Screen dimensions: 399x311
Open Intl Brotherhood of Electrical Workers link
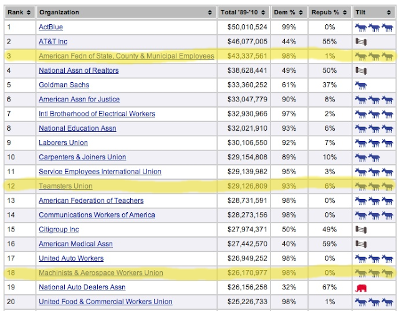(x=97, y=114)
